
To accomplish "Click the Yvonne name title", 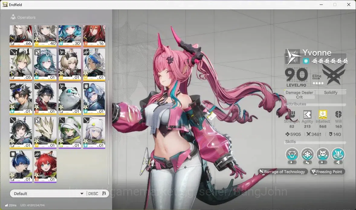I will (317, 53).
